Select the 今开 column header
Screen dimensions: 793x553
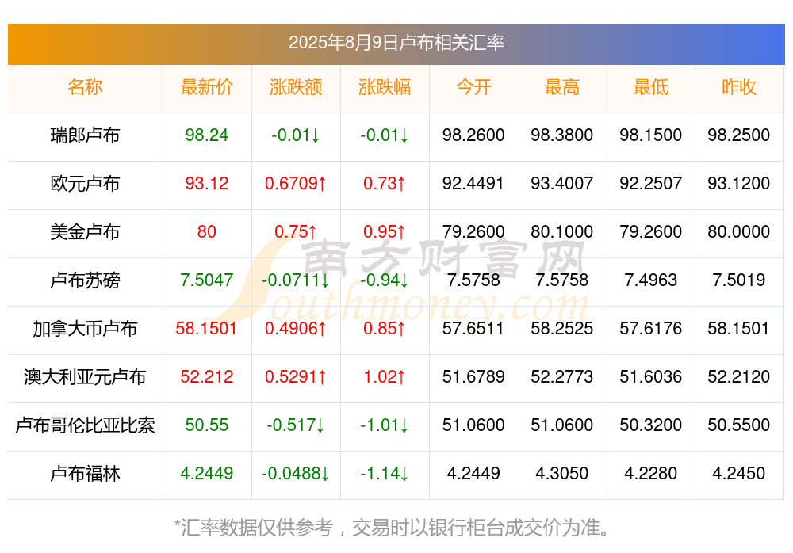click(473, 87)
